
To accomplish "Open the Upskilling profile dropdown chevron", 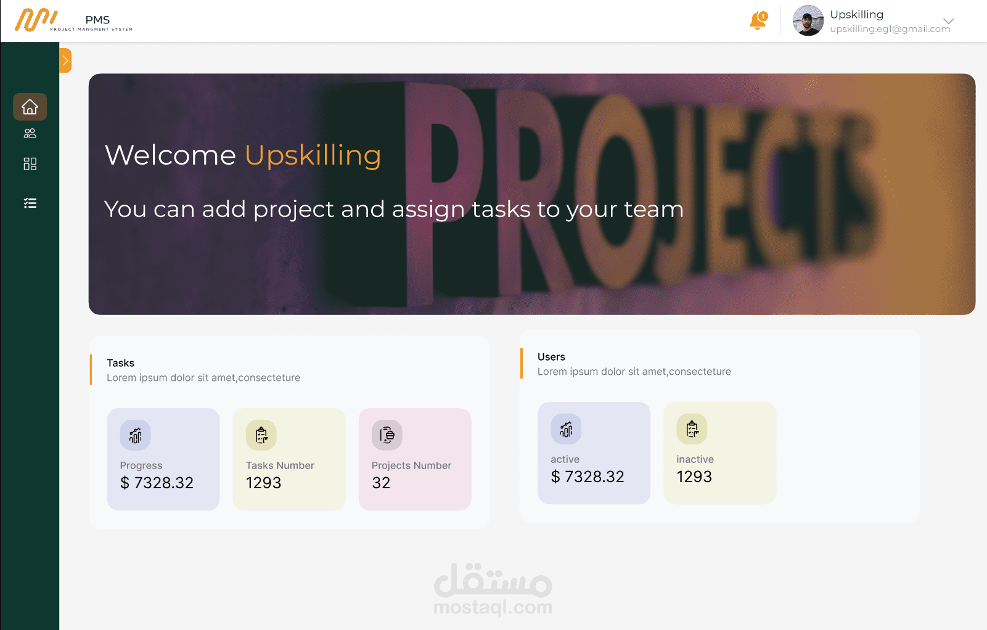I will pyautogui.click(x=948, y=21).
